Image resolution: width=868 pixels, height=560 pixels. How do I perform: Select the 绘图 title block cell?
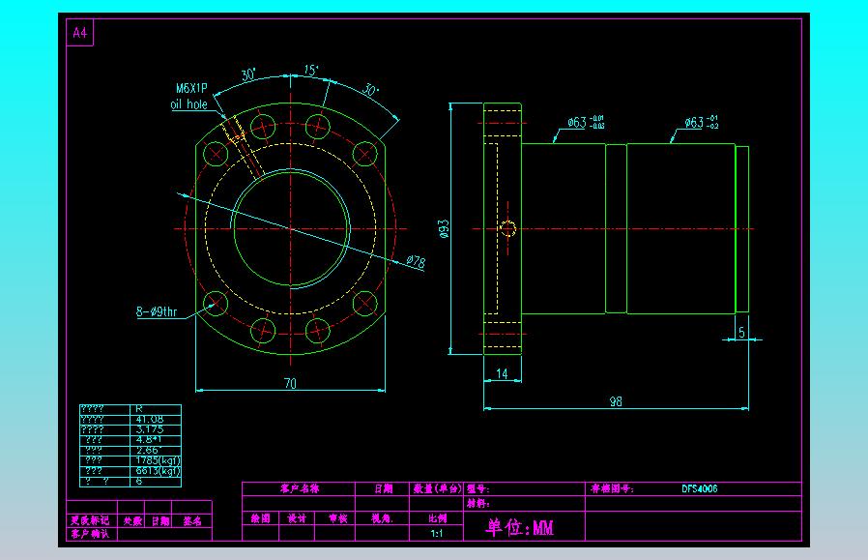260,518
